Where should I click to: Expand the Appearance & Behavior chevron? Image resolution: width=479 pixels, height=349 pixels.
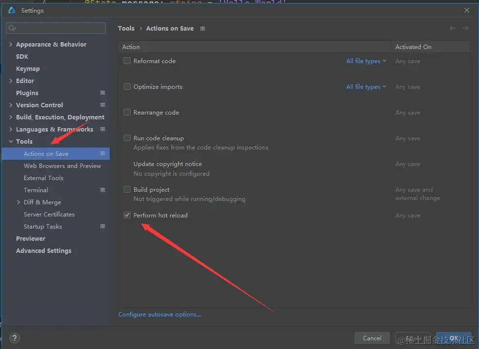(11, 44)
